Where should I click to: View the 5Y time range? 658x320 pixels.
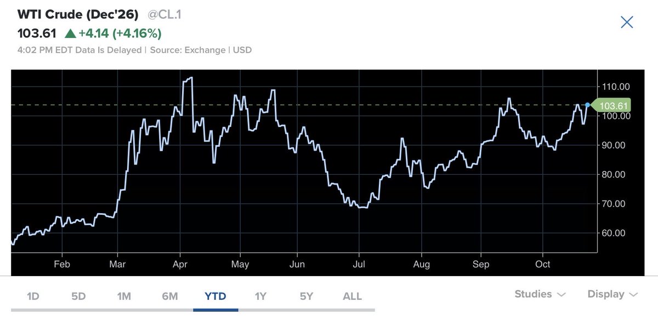307,296
